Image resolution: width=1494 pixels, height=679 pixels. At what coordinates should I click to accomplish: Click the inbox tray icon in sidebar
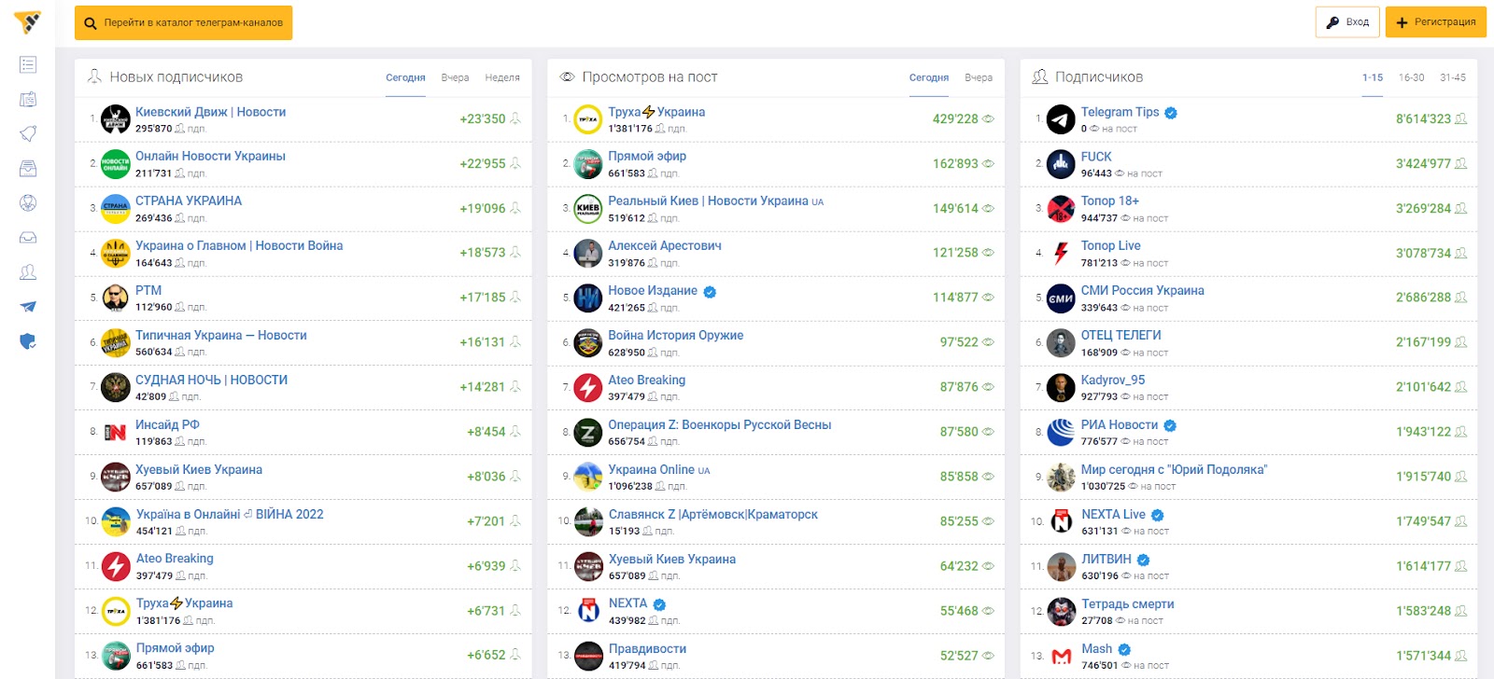[28, 238]
